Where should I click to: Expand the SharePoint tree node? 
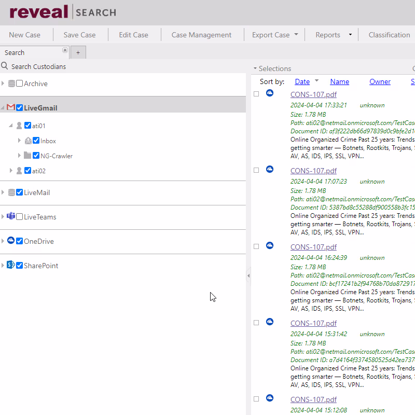[x=3, y=266]
